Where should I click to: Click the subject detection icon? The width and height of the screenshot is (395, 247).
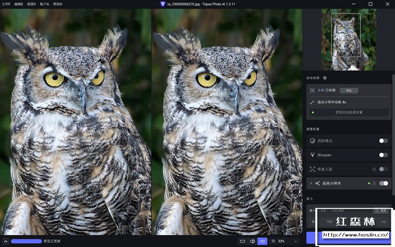pos(312,90)
